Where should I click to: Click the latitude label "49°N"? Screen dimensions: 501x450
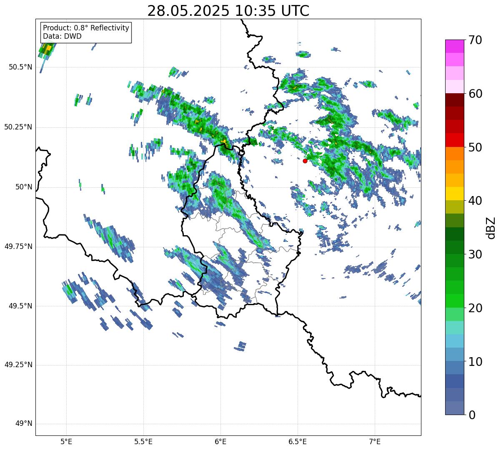[x=24, y=424]
